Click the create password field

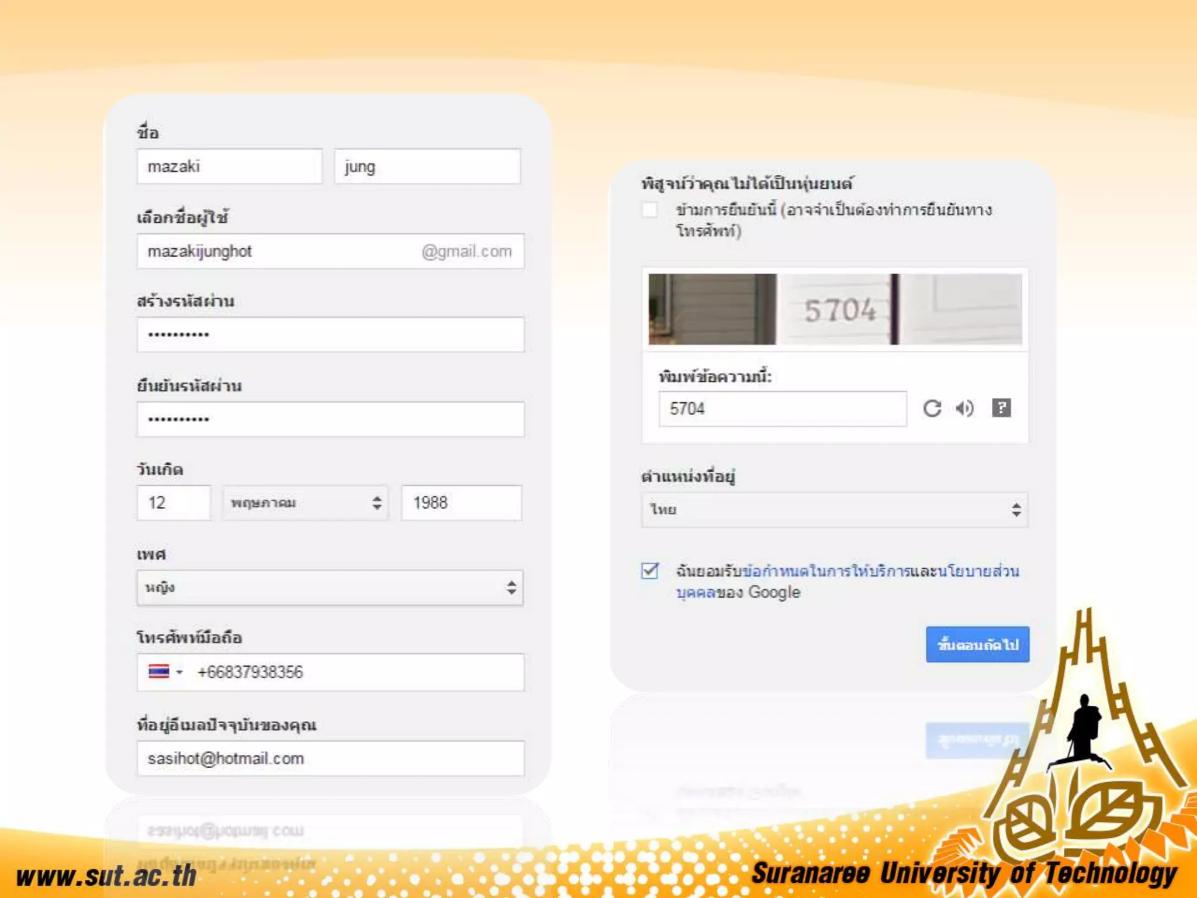pyautogui.click(x=330, y=335)
